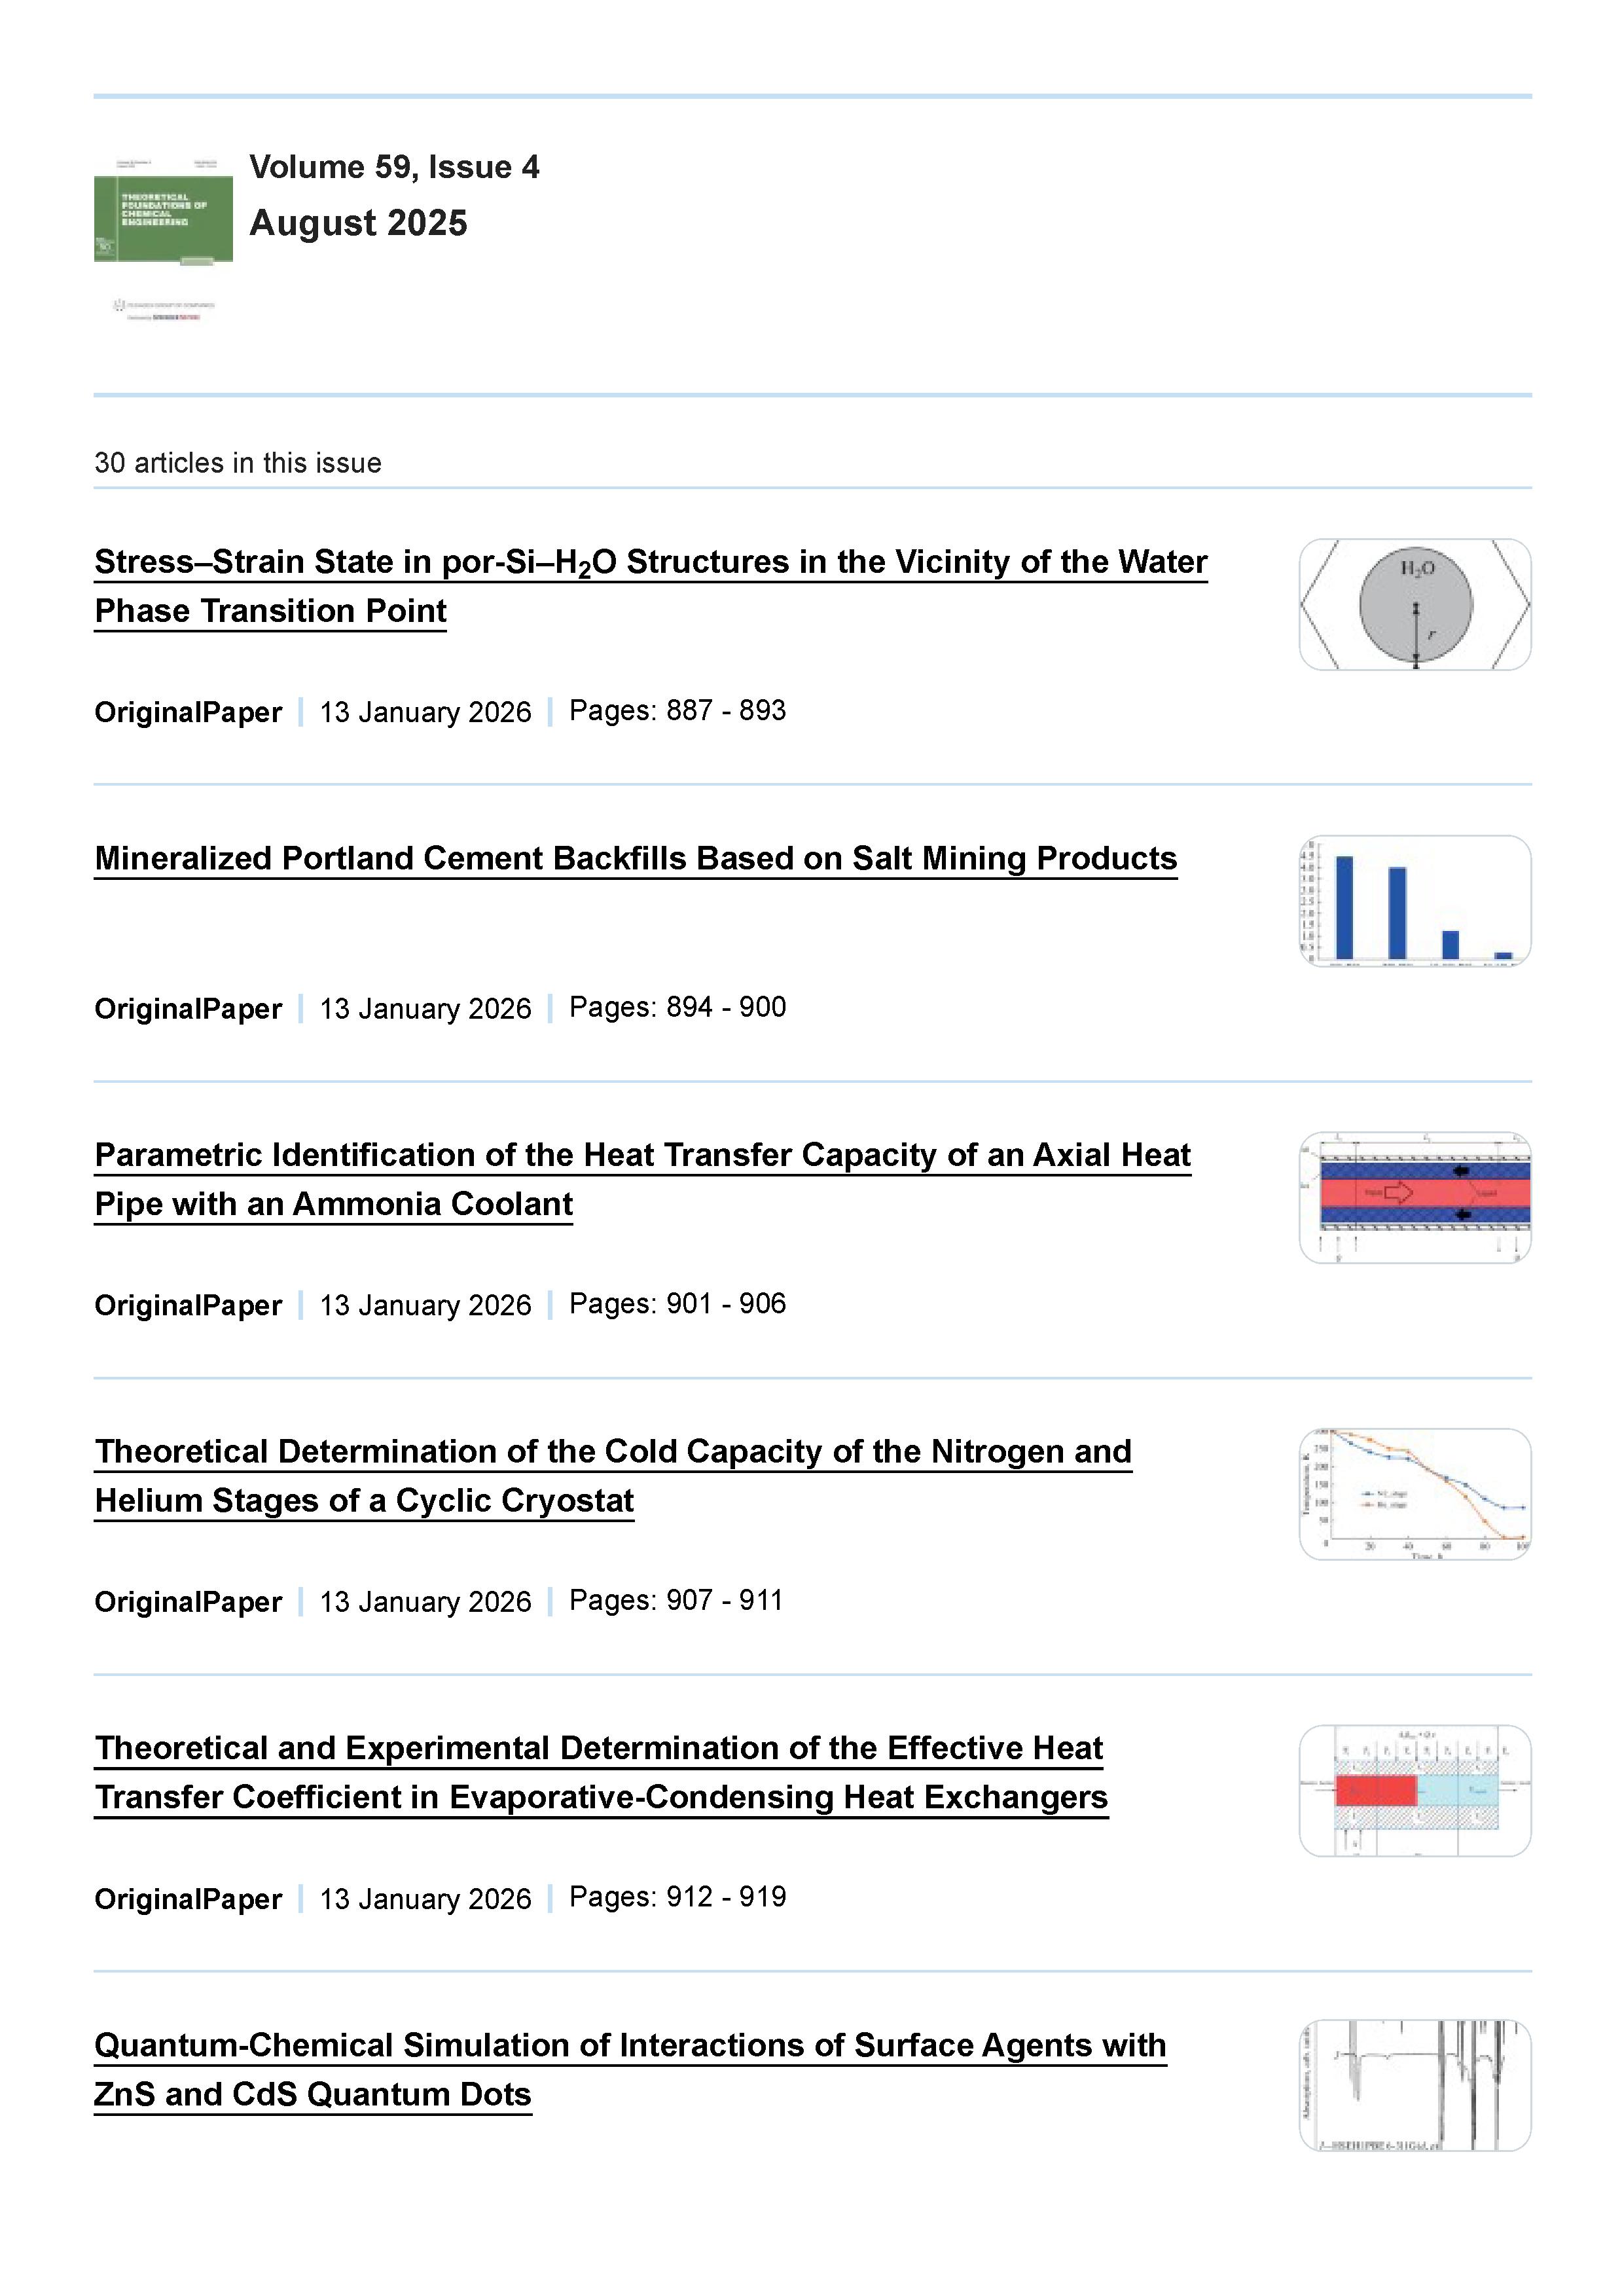Viewport: 1622px width, 2296px height.
Task: Click the Volume 59, Issue 4 heading
Action: click(394, 167)
